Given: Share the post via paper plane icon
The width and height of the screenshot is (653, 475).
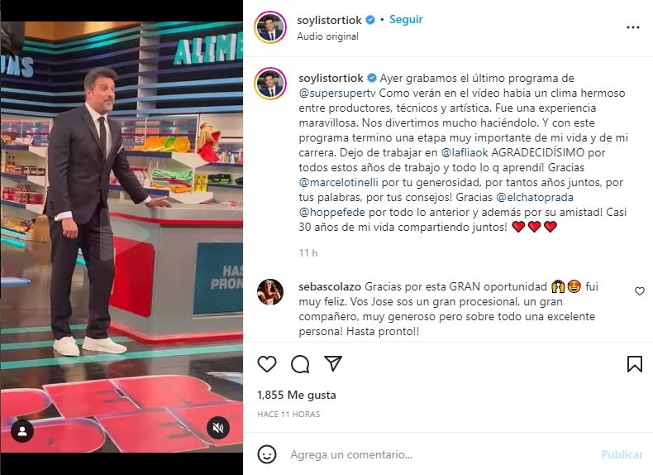Looking at the screenshot, I should [x=333, y=363].
